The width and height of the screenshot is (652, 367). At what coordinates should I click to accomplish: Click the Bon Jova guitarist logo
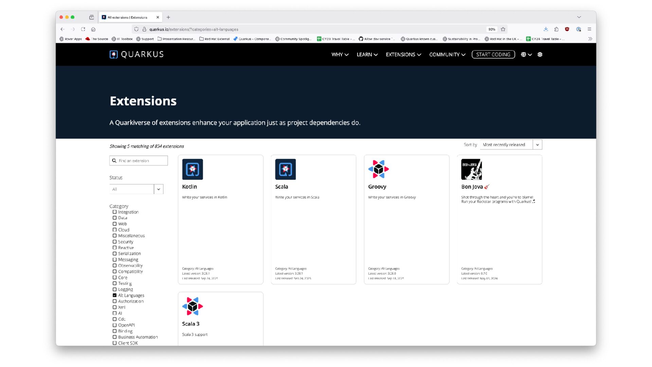(471, 169)
